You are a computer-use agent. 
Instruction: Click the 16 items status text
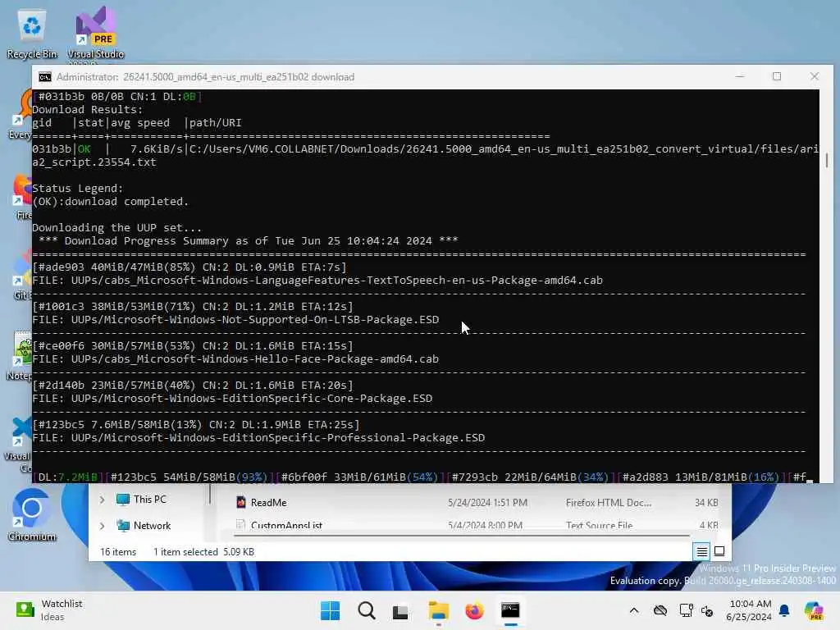(x=118, y=552)
